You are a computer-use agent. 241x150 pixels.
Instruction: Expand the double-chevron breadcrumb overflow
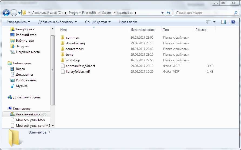point(29,13)
